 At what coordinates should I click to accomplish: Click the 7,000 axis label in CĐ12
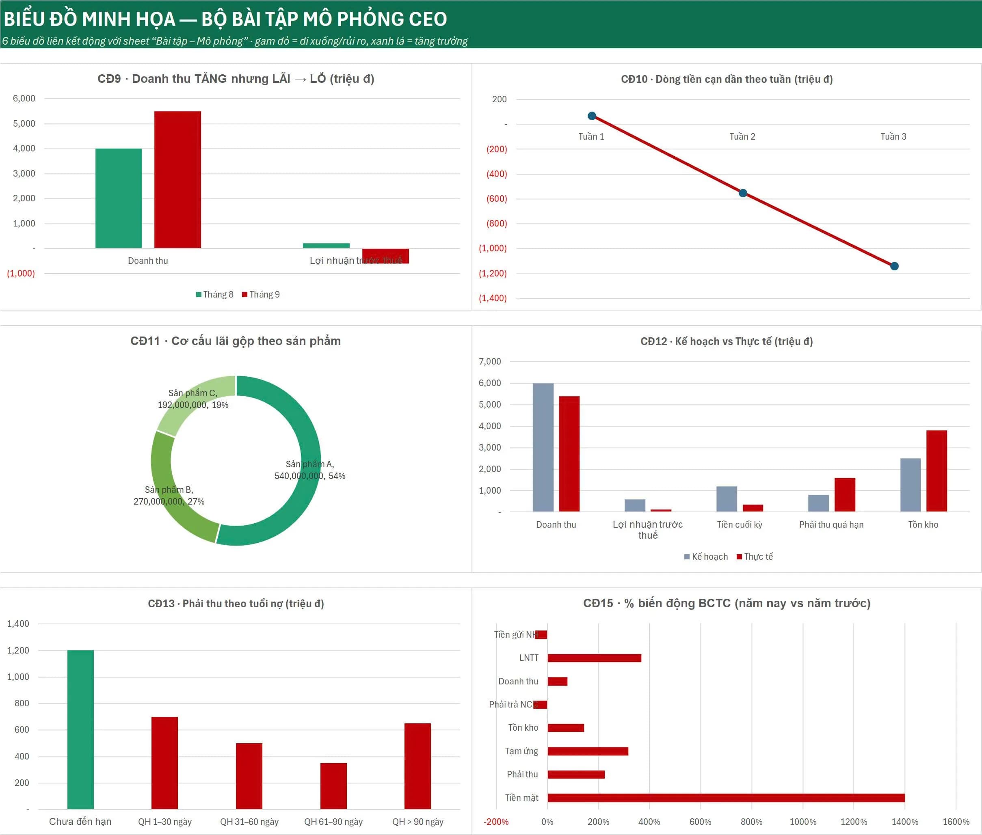[x=490, y=361]
